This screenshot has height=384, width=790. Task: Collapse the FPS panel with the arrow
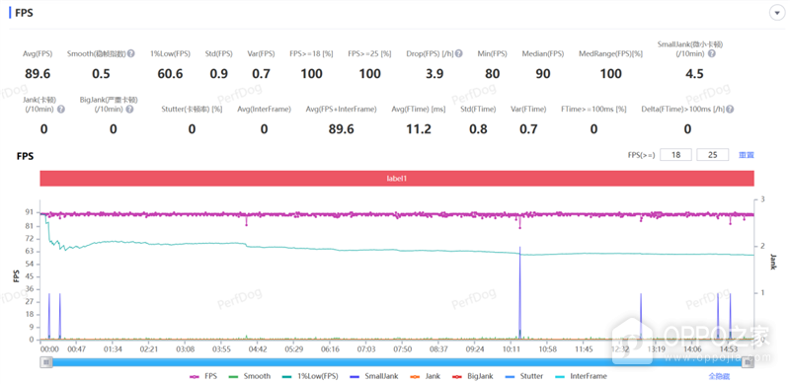pos(776,13)
